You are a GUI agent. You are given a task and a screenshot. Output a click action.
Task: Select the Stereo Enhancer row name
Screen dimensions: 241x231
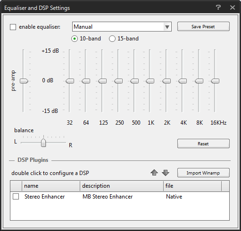pos(44,197)
